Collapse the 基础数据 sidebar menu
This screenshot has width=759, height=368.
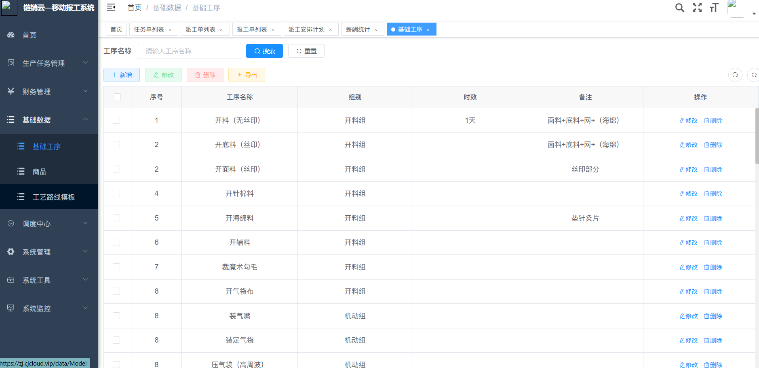pyautogui.click(x=49, y=120)
